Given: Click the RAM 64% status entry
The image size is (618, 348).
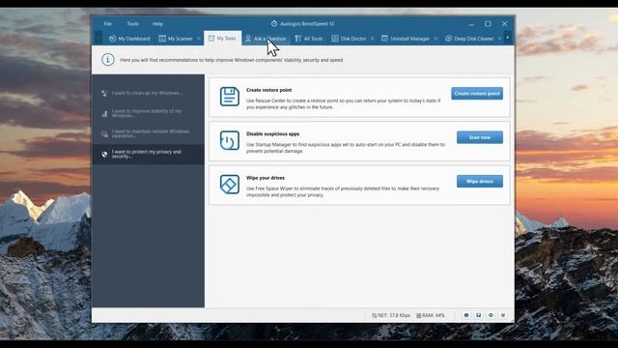Looking at the screenshot, I should pos(431,315).
